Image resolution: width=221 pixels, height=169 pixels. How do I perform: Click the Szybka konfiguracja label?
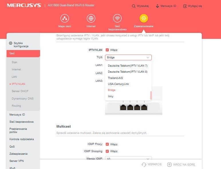[21, 45]
